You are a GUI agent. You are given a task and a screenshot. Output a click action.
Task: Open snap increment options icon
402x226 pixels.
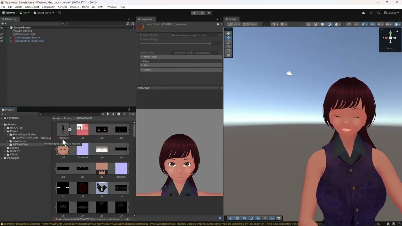[283, 24]
